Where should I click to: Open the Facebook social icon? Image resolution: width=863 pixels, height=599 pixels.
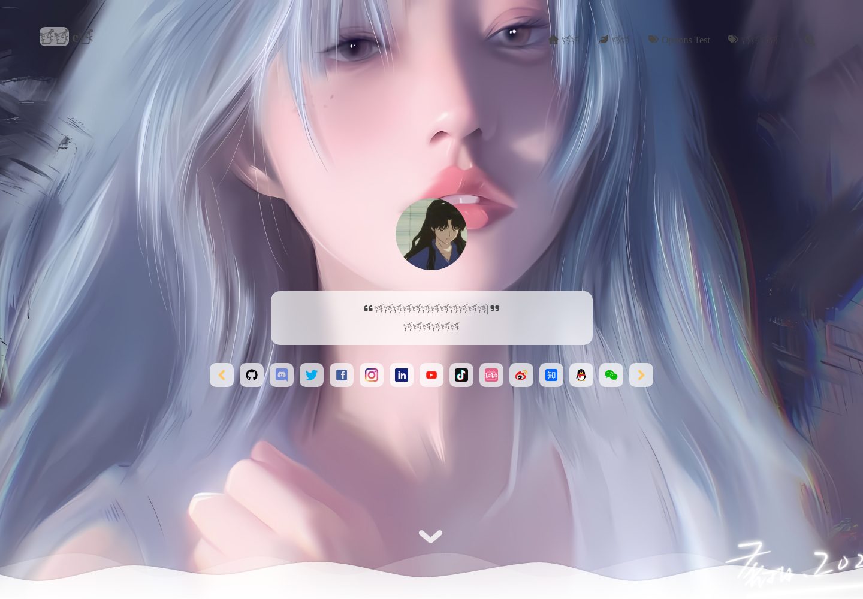[x=342, y=375]
